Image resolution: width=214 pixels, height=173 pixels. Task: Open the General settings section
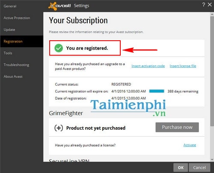tap(10, 6)
